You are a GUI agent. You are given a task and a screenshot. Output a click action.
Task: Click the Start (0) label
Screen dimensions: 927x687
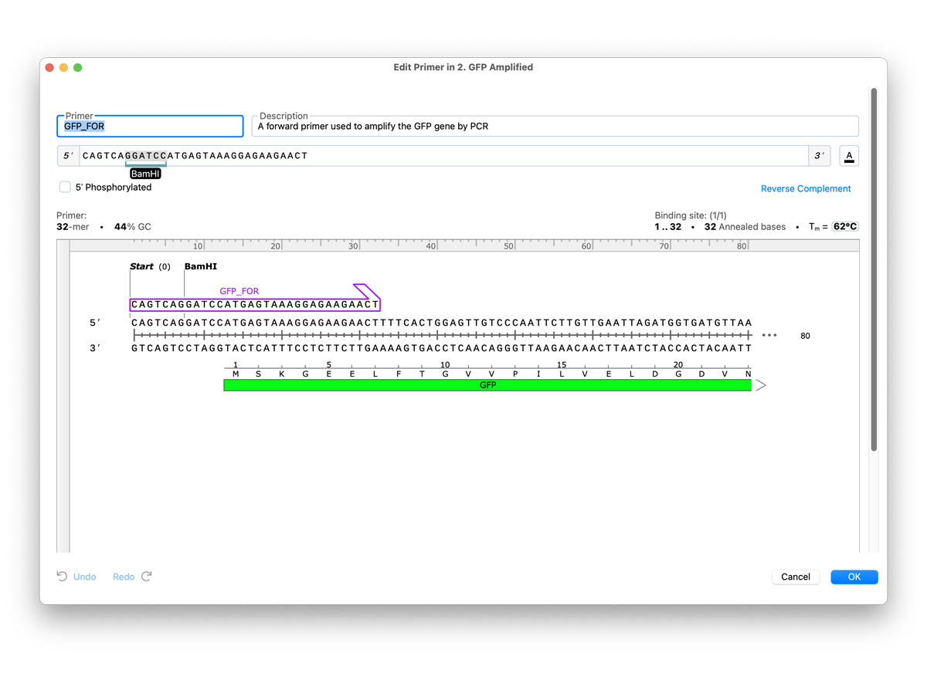tap(150, 266)
